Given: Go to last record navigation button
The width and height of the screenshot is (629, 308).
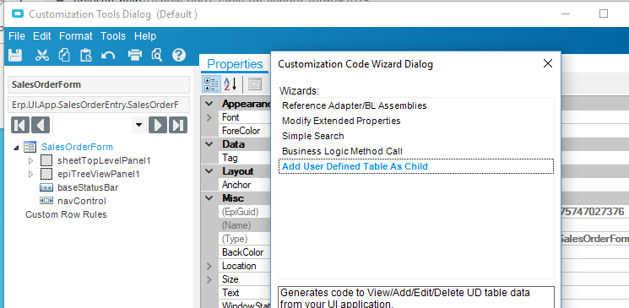Looking at the screenshot, I should coord(177,125).
